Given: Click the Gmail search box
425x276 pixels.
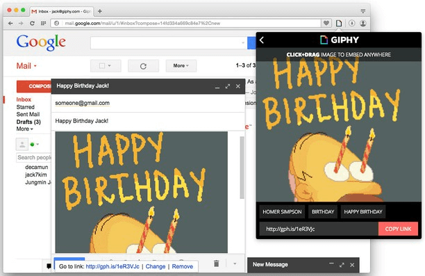Looking at the screenshot, I should click(169, 42).
